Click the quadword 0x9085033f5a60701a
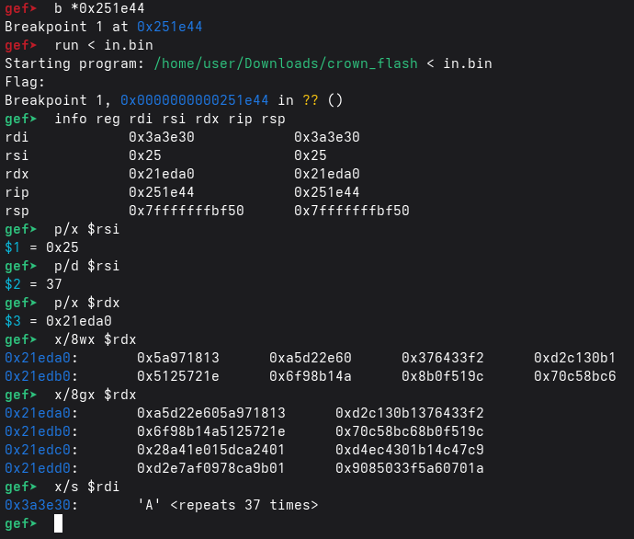The height and width of the screenshot is (539, 634). [410, 468]
